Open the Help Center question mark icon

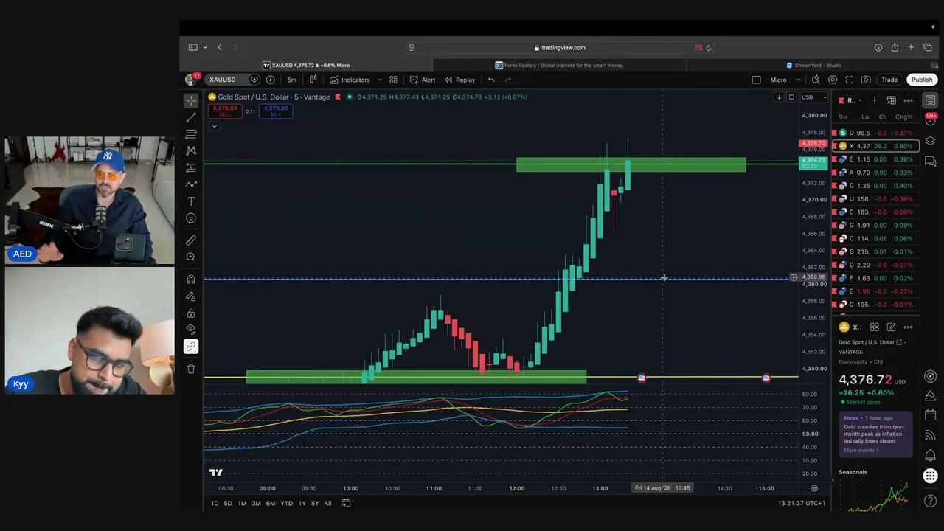931,502
